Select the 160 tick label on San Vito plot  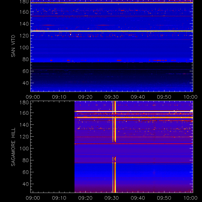tap(24, 12)
